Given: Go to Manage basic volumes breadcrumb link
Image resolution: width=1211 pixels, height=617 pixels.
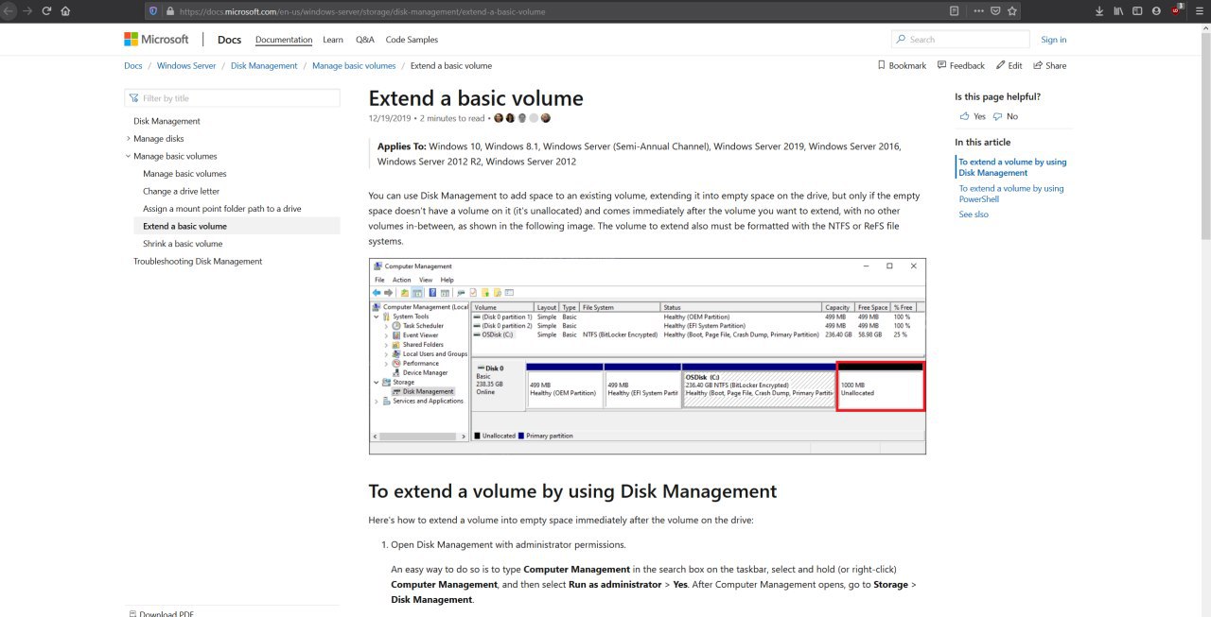Looking at the screenshot, I should [354, 65].
